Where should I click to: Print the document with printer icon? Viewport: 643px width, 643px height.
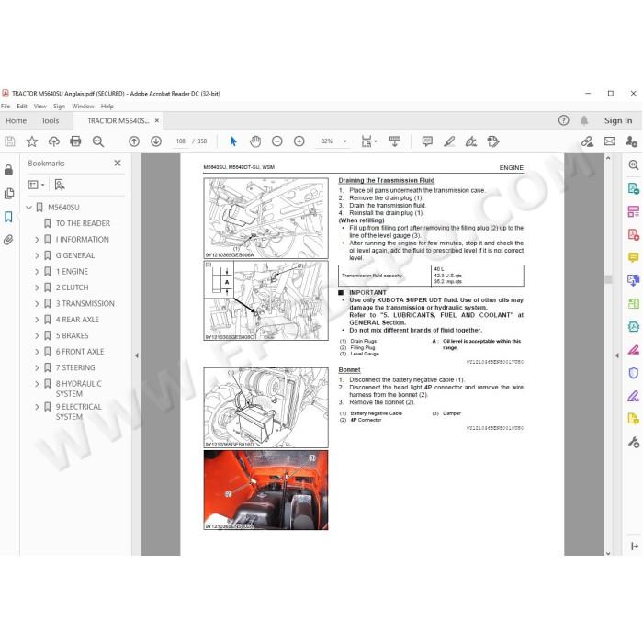(75, 141)
